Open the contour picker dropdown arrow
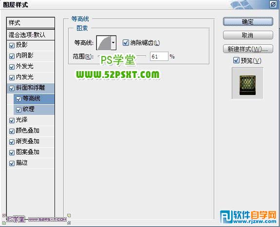The image size is (280, 227). click(x=113, y=43)
